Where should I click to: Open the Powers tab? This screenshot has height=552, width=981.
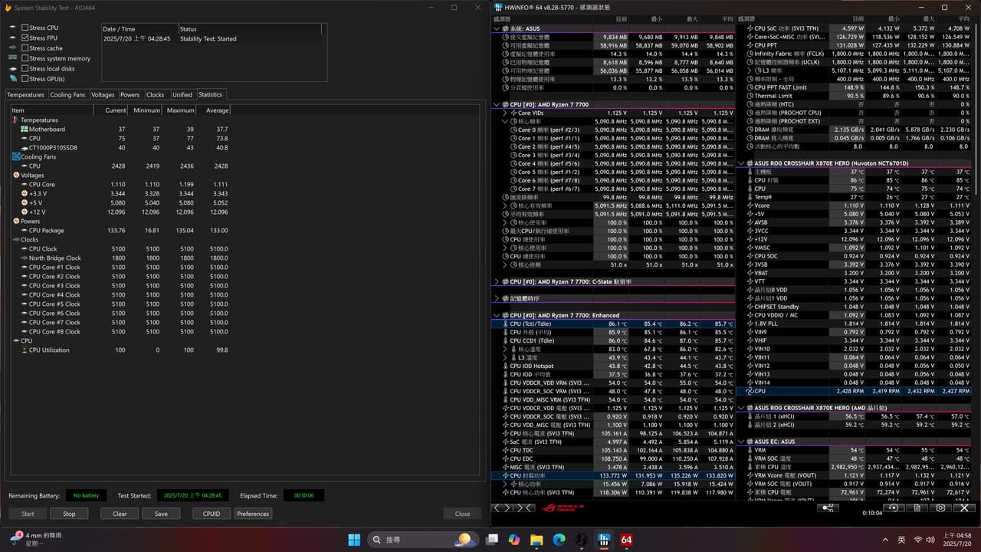[130, 95]
